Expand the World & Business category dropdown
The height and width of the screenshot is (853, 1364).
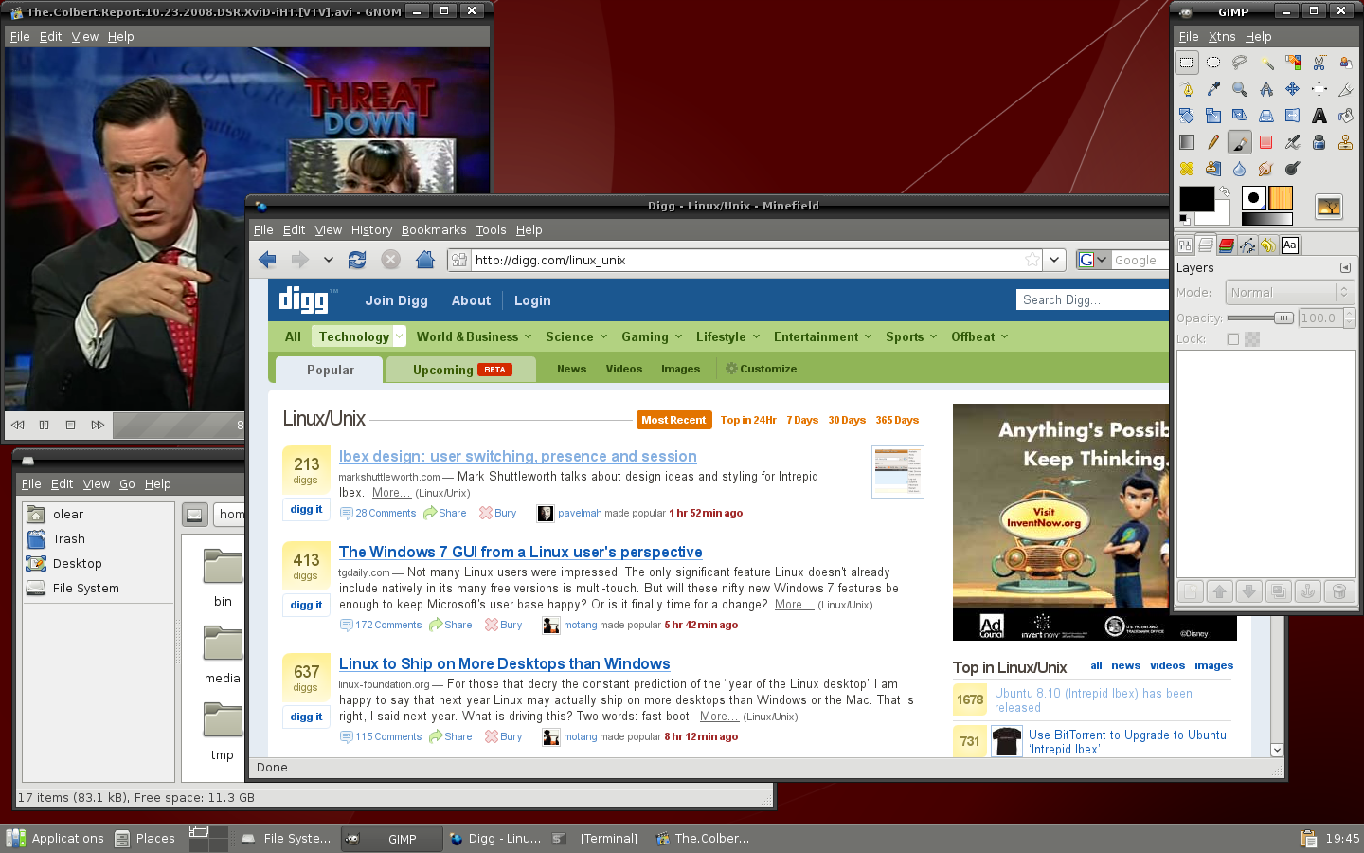(528, 336)
